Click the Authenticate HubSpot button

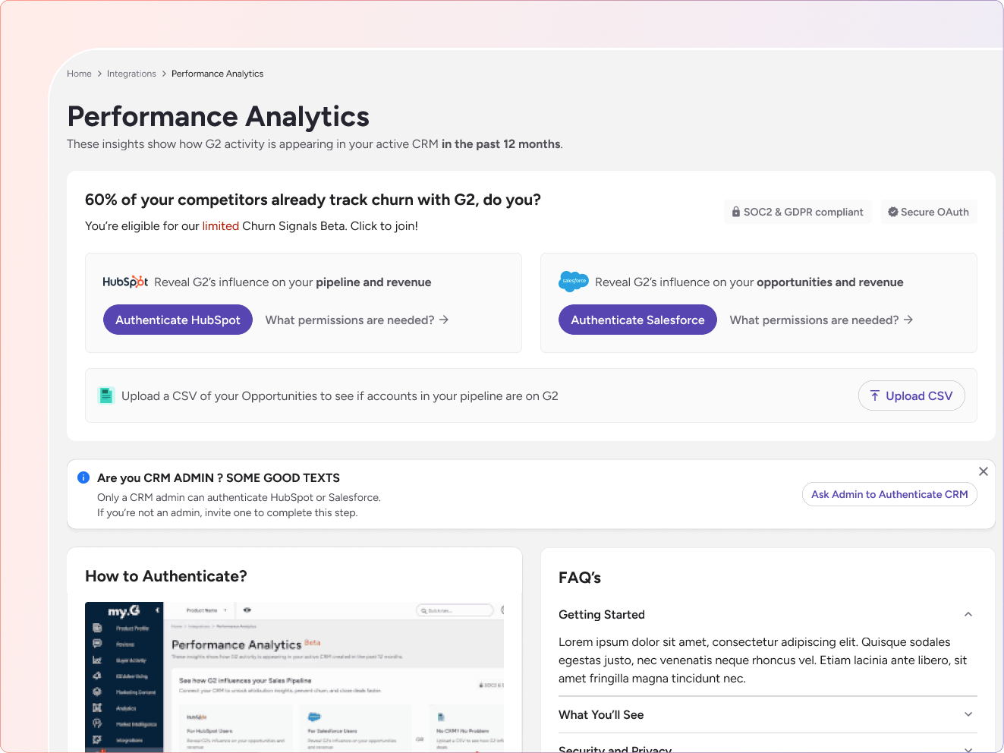pyautogui.click(x=178, y=320)
